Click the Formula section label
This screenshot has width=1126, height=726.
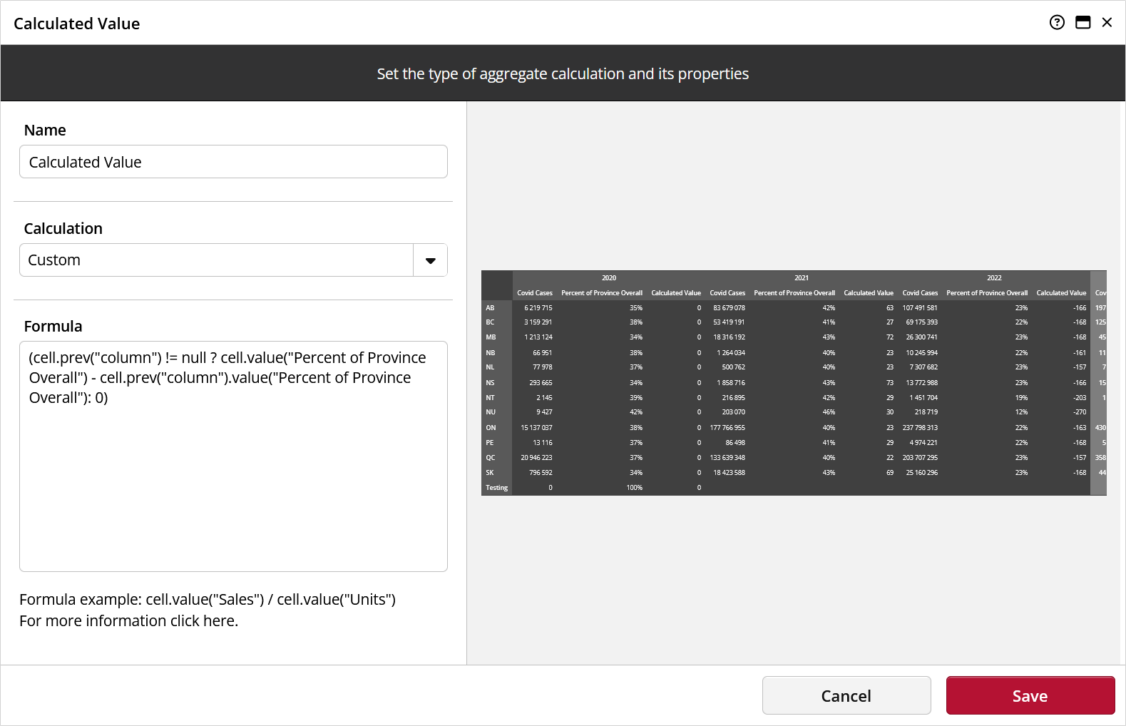(x=53, y=327)
